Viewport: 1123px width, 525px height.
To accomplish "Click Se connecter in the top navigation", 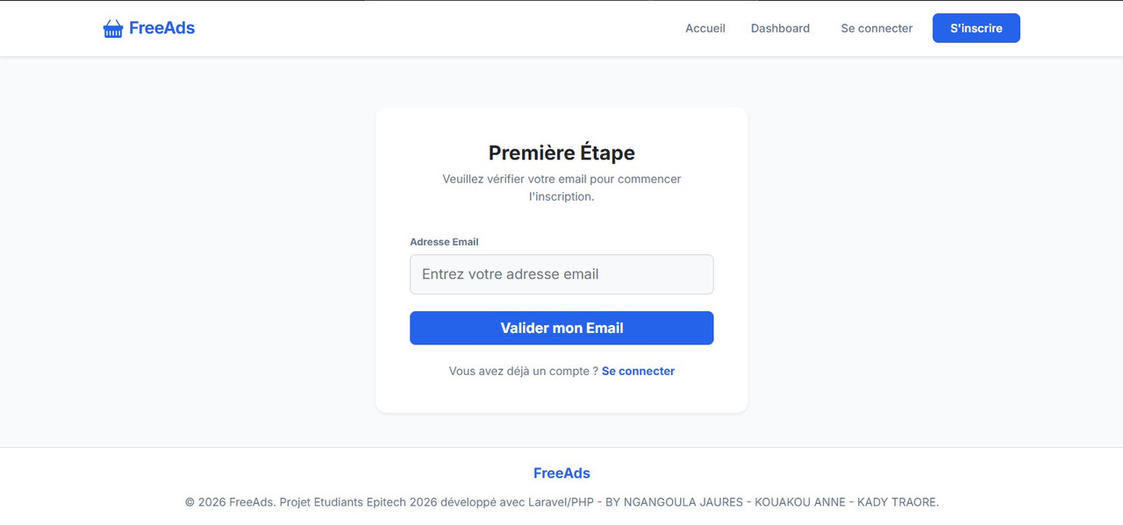I will click(876, 28).
